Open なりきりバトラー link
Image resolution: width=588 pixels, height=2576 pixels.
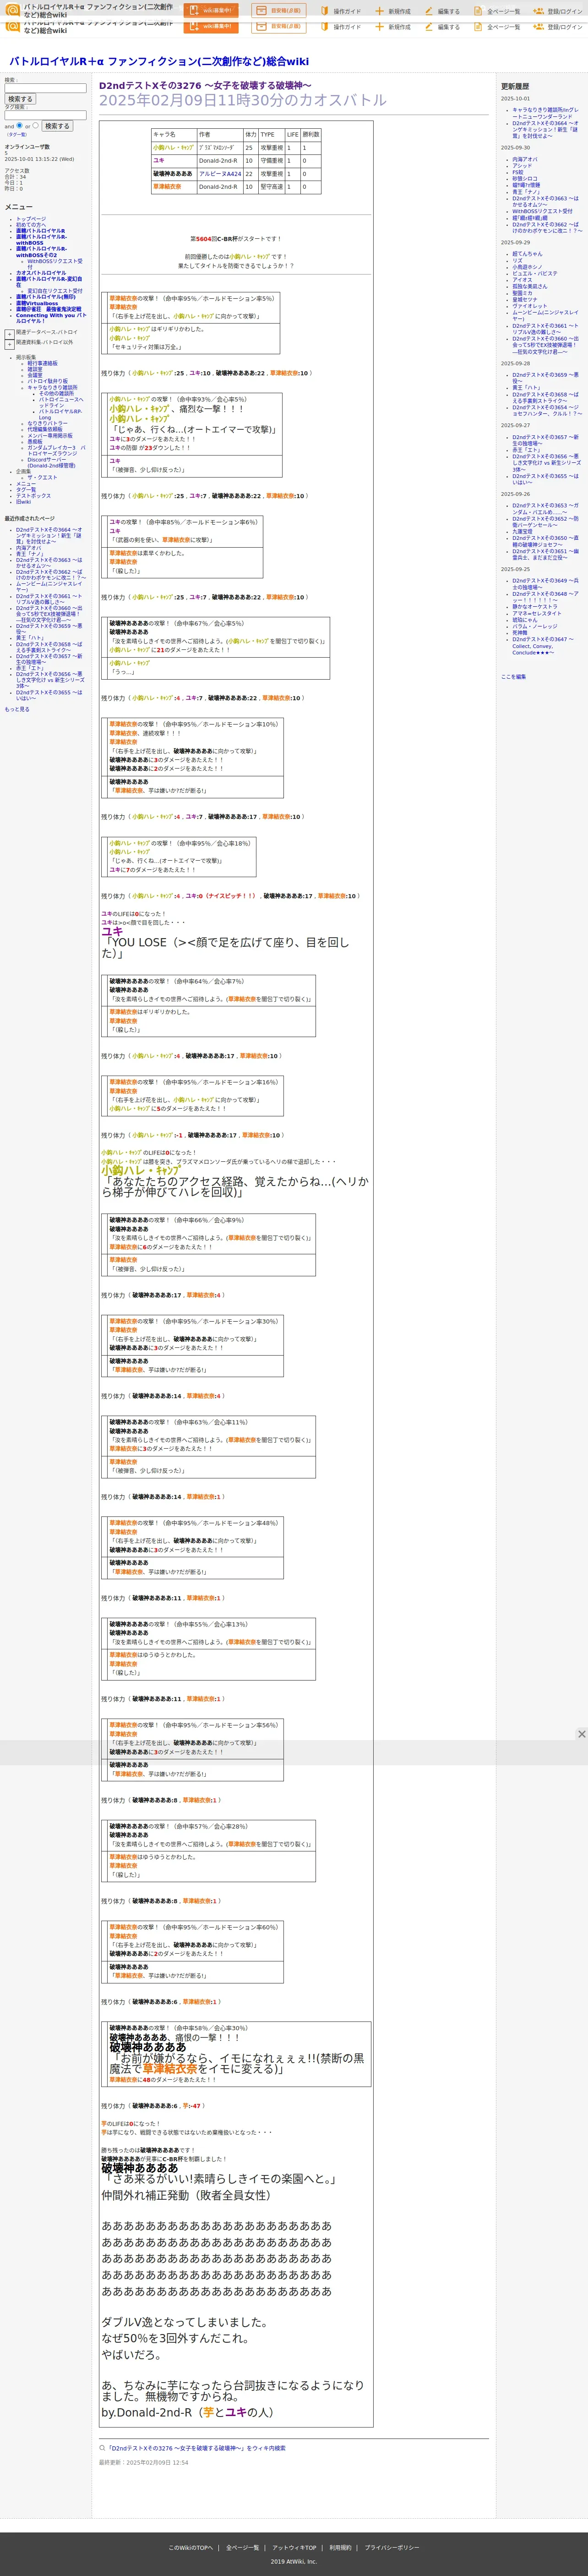tap(47, 423)
